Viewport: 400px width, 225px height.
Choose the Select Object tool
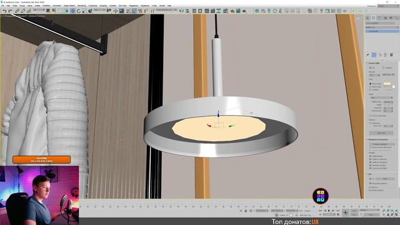pyautogui.click(x=48, y=11)
